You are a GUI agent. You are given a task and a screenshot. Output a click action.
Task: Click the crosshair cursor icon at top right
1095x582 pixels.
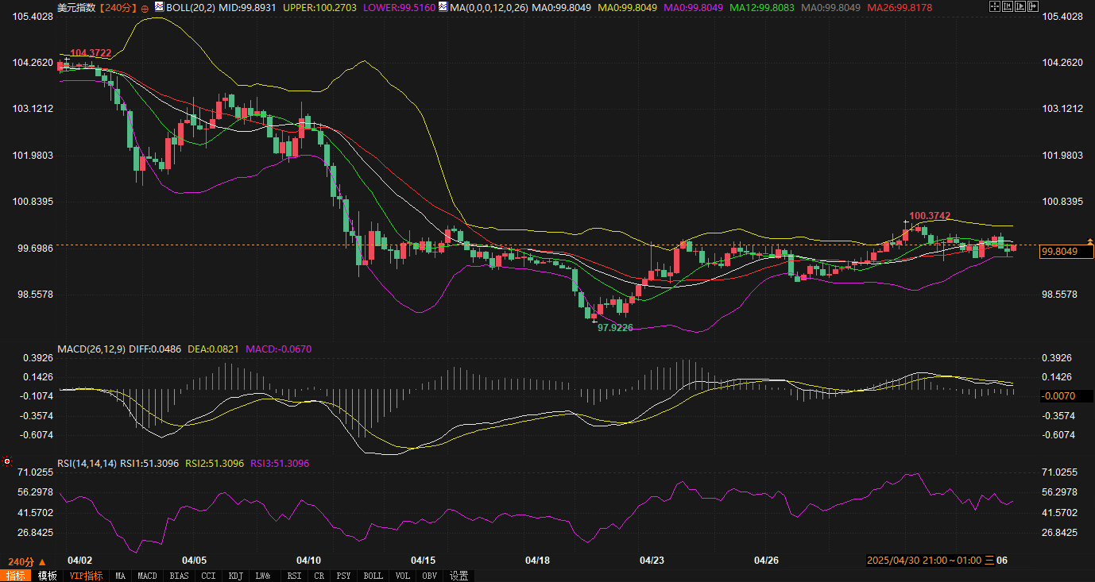click(995, 6)
